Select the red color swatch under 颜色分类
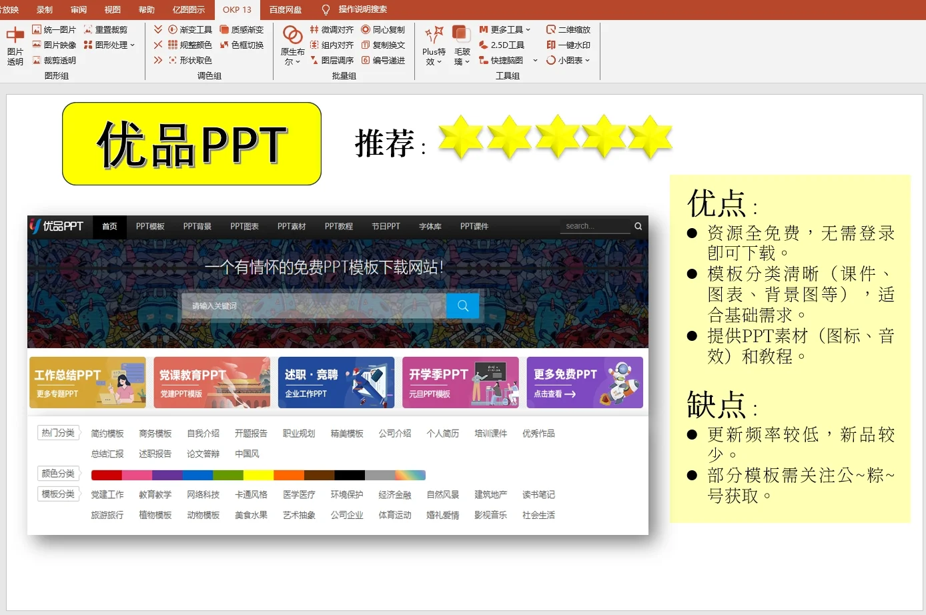This screenshot has height=615, width=926. [x=105, y=474]
